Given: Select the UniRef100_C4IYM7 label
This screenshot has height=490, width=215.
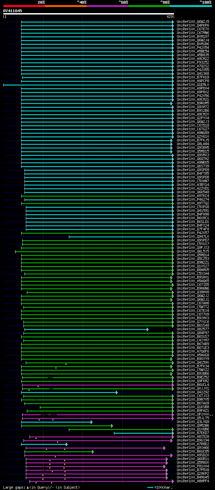Looking at the screenshot, I should [x=193, y=340].
